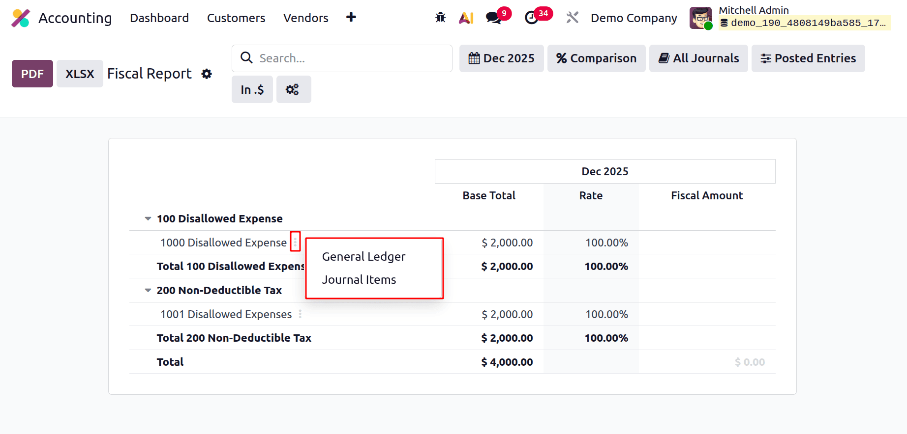Click the magnifier icon in search box
This screenshot has height=434, width=907.
246,58
